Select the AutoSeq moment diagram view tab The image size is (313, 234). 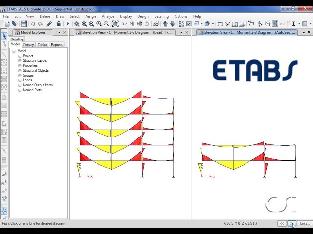[x=247, y=32]
